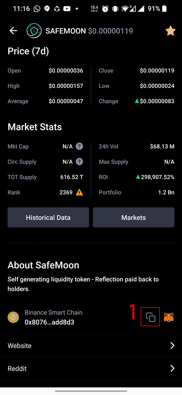This screenshot has height=395, width=182.
Task: Open the Markets button
Action: tap(134, 217)
